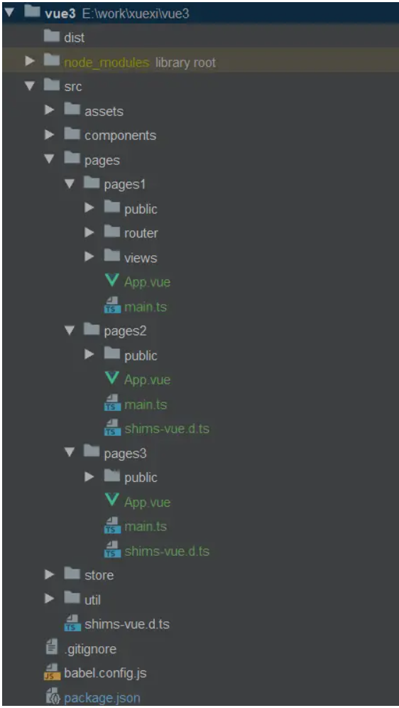The image size is (399, 708).
Task: Select the views folder in pages1
Action: tap(140, 257)
